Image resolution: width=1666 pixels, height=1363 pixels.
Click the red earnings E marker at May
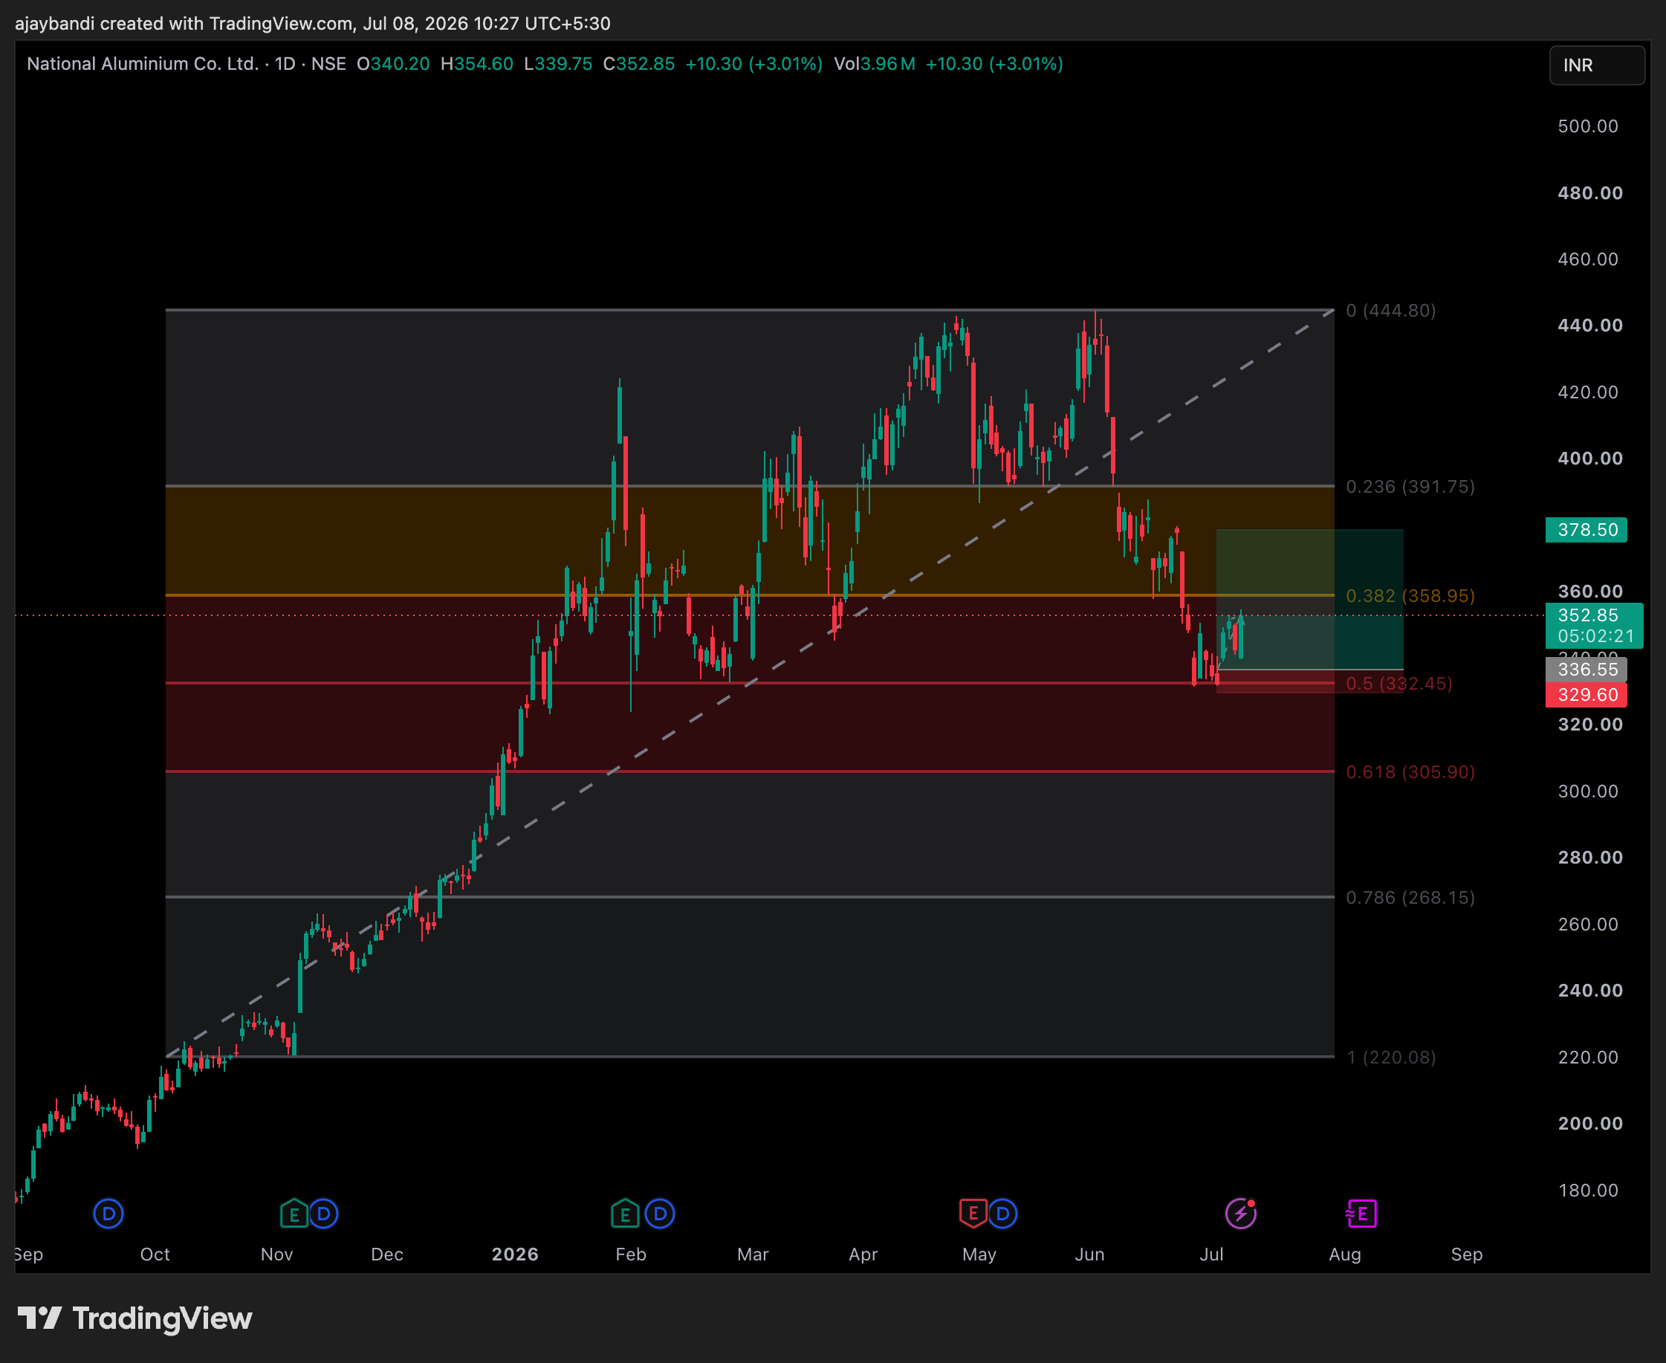coord(973,1214)
